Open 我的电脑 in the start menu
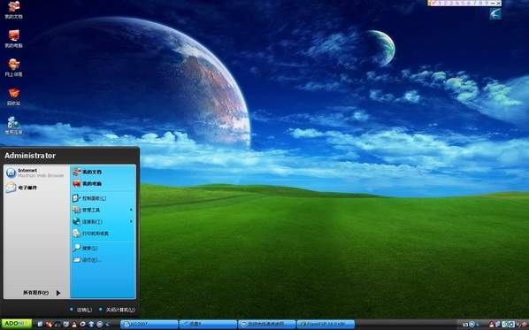The height and width of the screenshot is (330, 529). (87, 183)
